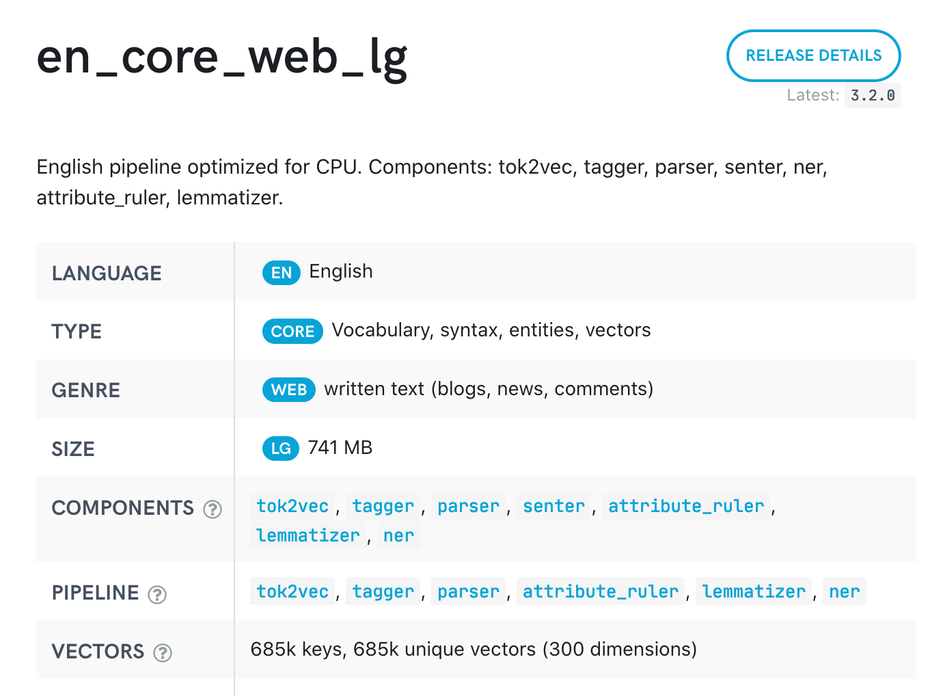Click the Components help question-mark icon
Viewport: 943px width, 696px height.
pos(213,509)
